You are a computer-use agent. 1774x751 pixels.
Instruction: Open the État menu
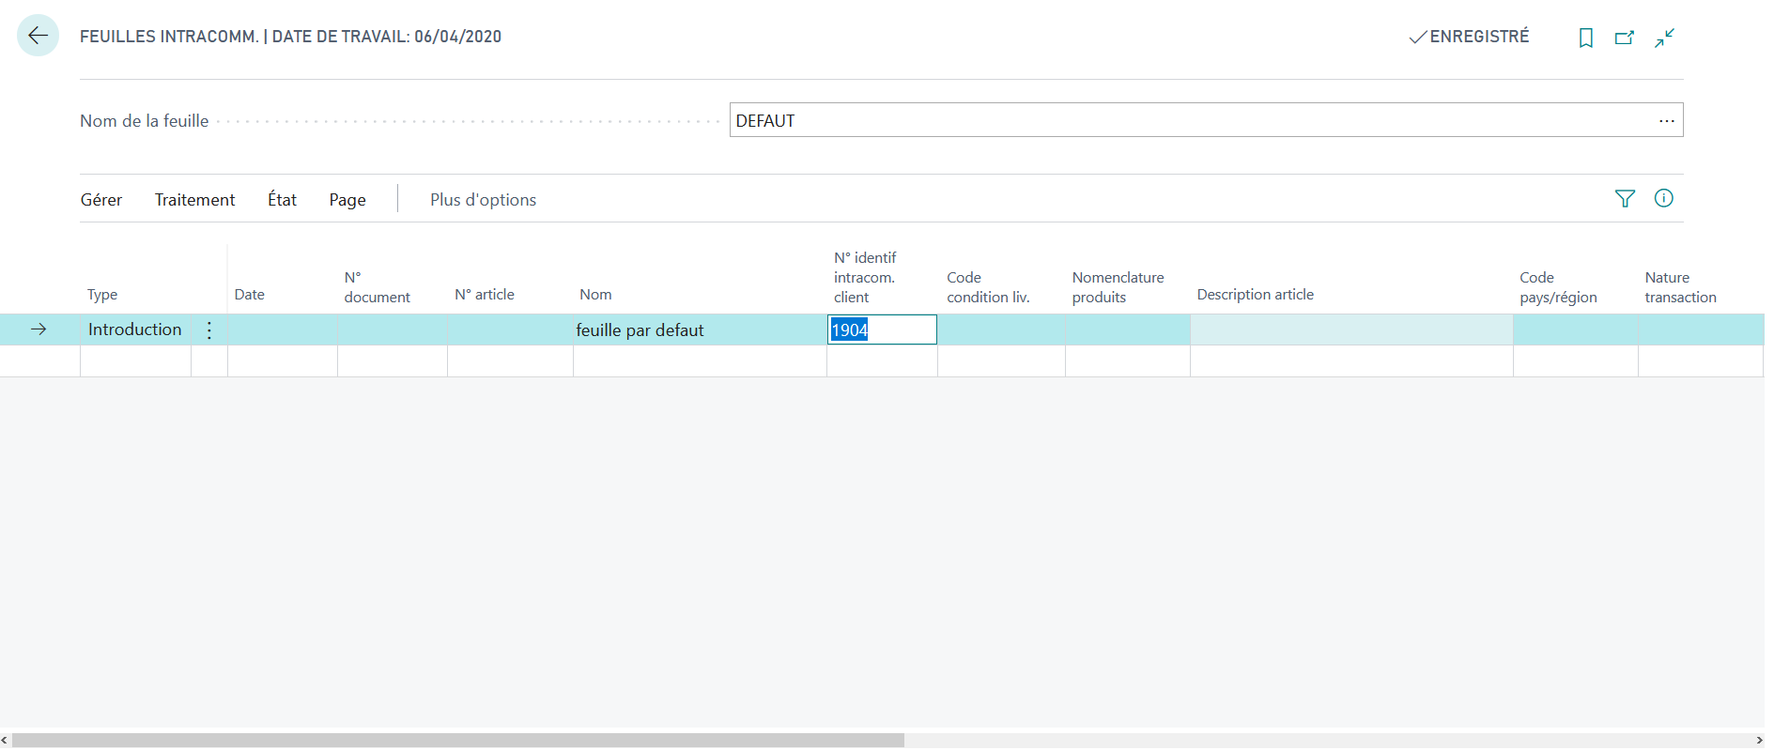point(282,200)
